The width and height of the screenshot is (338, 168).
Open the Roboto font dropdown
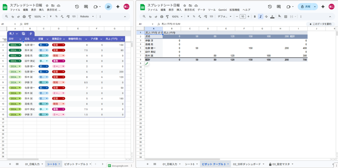point(87,16)
